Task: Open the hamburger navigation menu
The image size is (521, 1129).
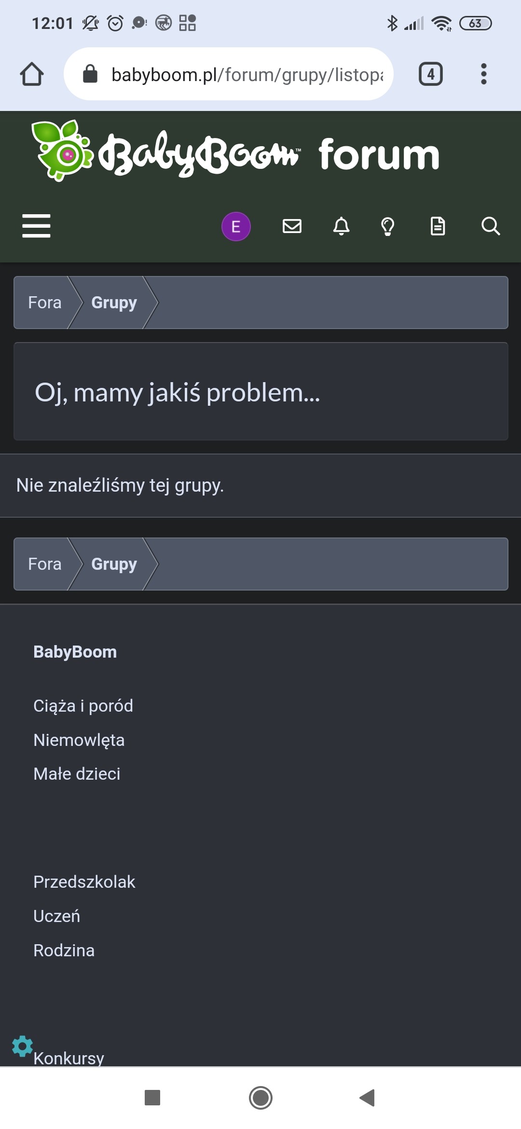Action: (36, 226)
